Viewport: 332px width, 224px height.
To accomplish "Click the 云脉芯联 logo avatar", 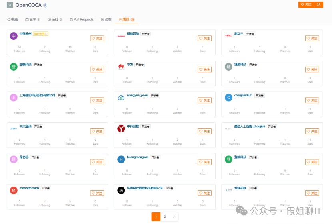I will (228, 190).
